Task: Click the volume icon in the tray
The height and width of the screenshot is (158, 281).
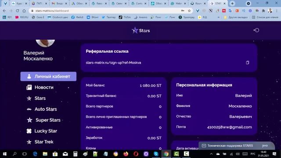Action: click(x=238, y=154)
